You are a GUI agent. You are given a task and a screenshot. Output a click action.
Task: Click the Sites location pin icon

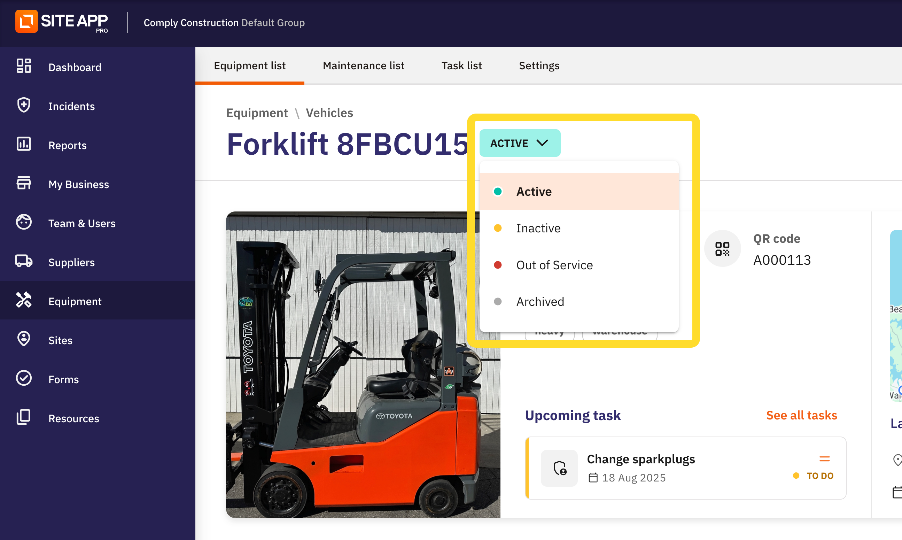point(24,339)
